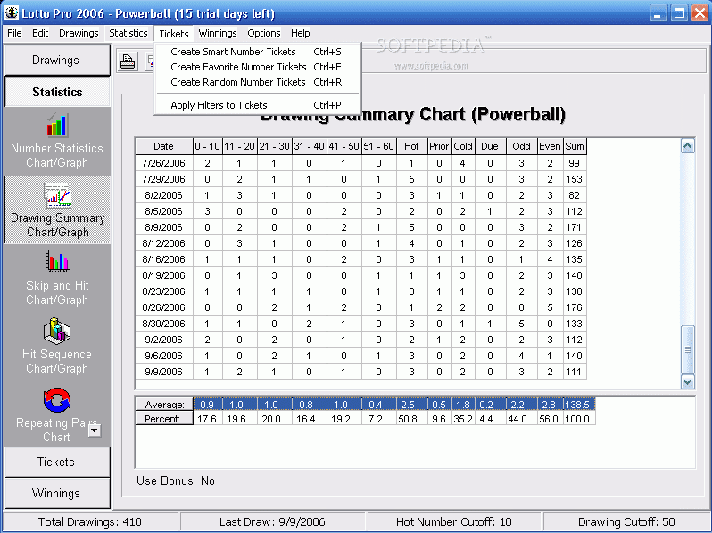The height and width of the screenshot is (533, 712).
Task: Click the Winnings sidebar button
Action: [57, 493]
